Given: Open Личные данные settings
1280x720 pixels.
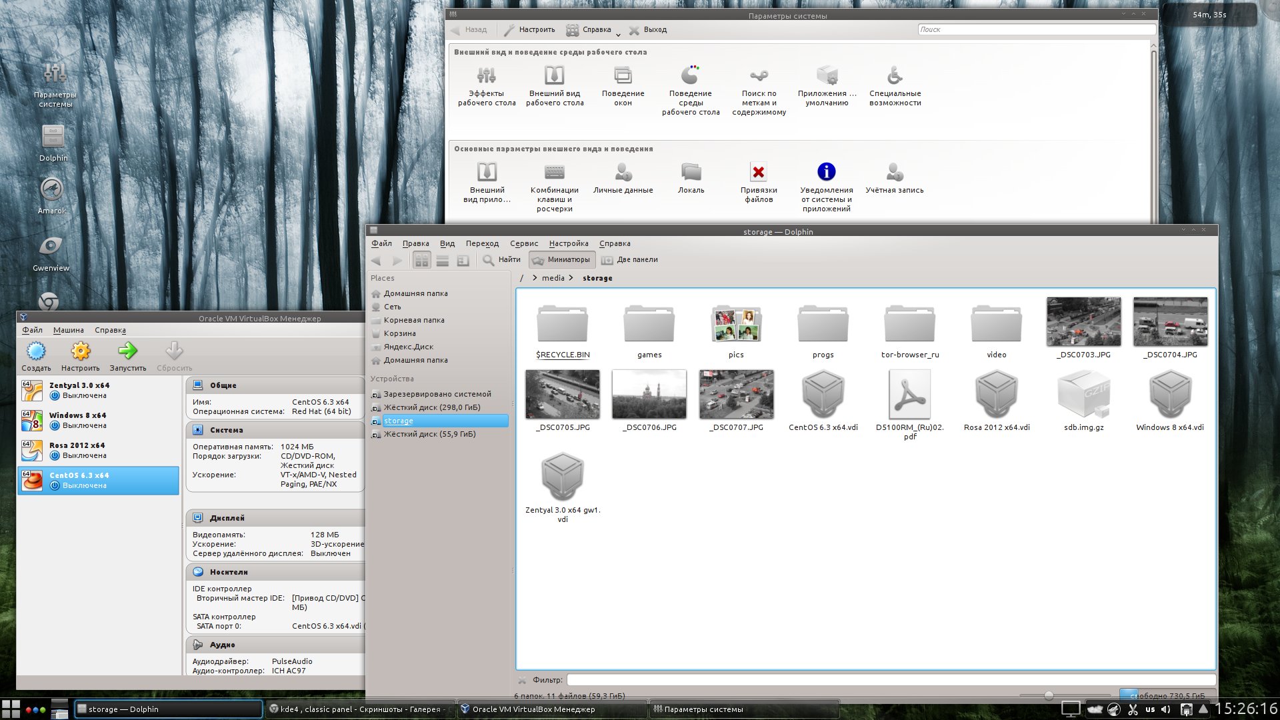Looking at the screenshot, I should click(x=623, y=178).
